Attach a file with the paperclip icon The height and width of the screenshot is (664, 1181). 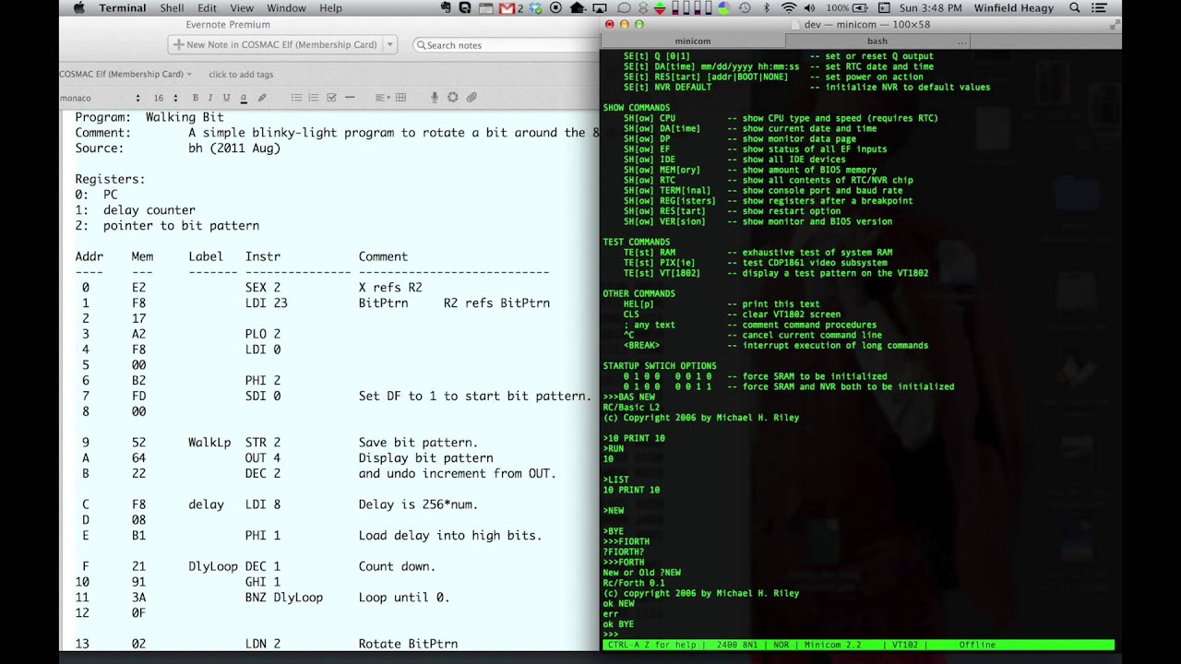click(x=471, y=98)
